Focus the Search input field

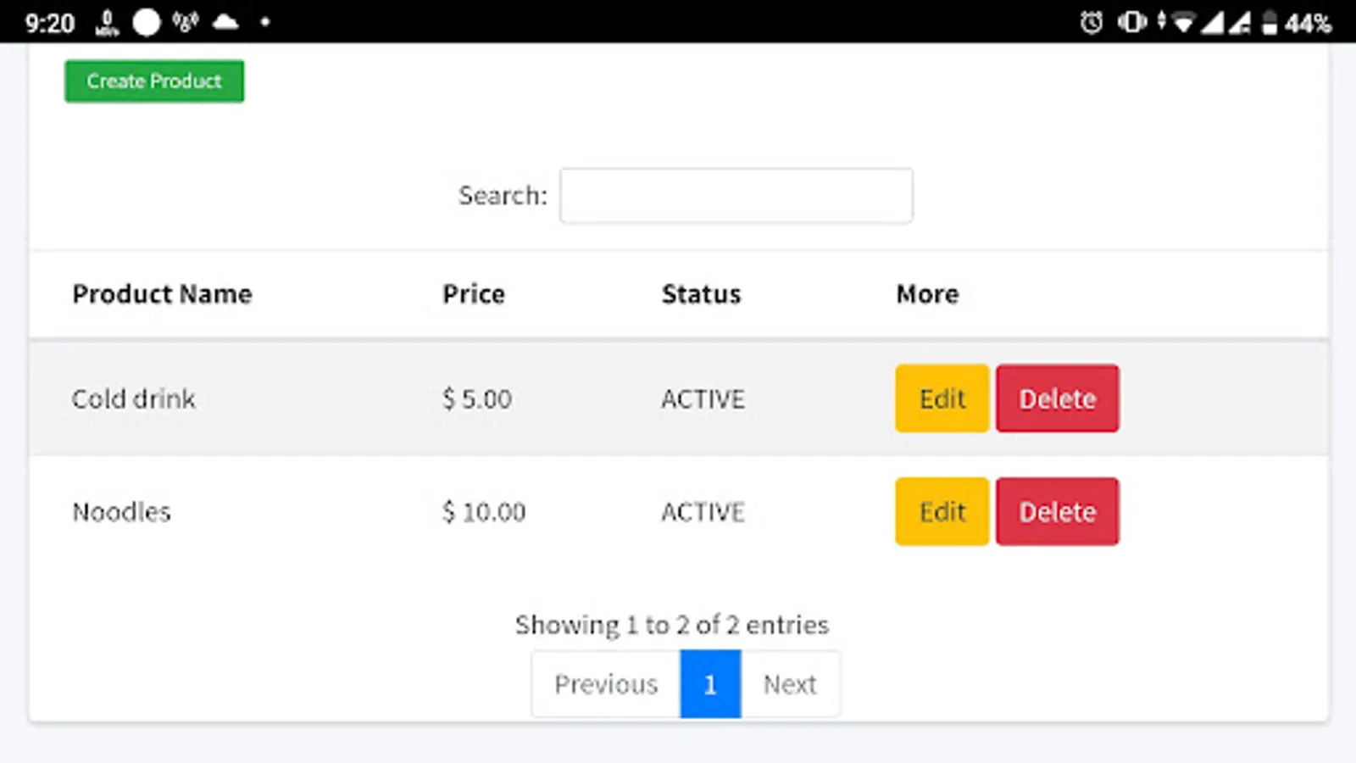(x=736, y=196)
